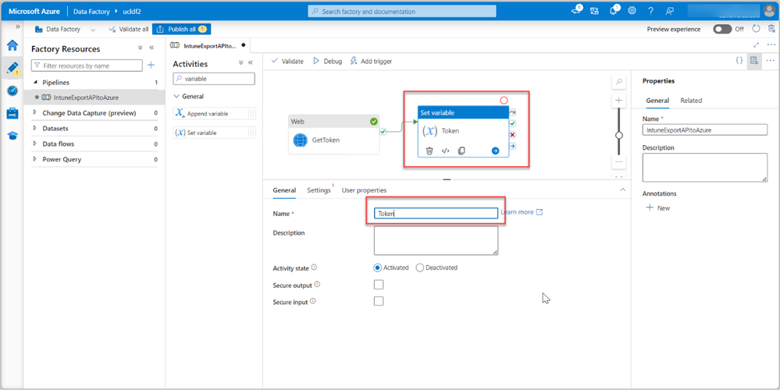This screenshot has width=780, height=390.
Task: Open the Azure notifications bell
Action: [x=614, y=11]
